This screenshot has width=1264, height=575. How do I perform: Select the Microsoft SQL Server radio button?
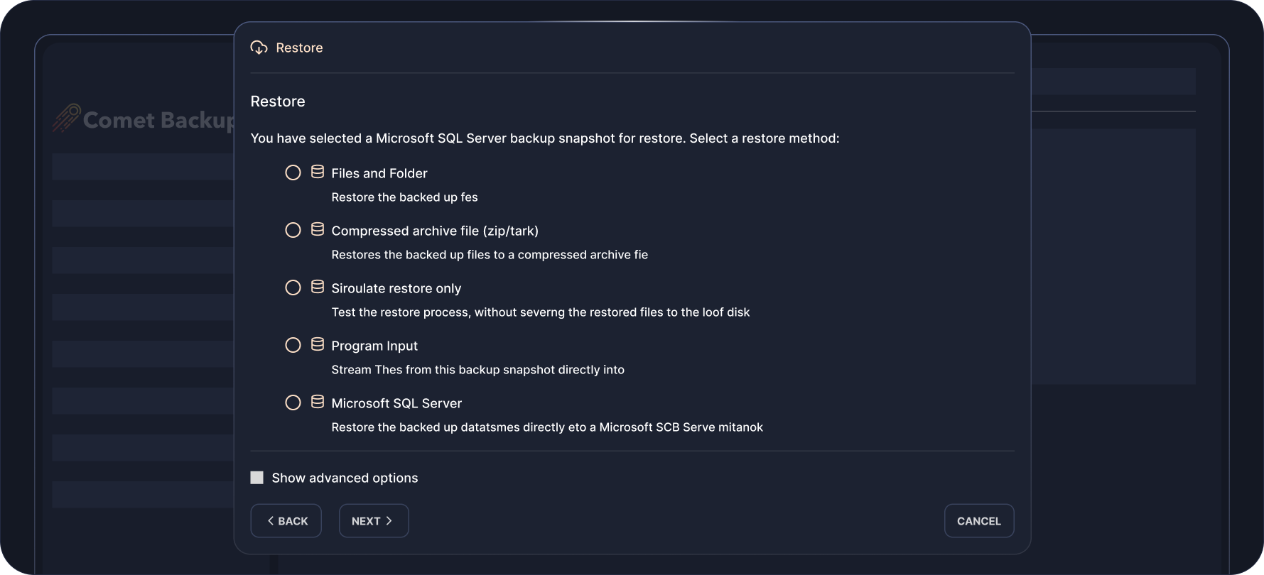(293, 402)
